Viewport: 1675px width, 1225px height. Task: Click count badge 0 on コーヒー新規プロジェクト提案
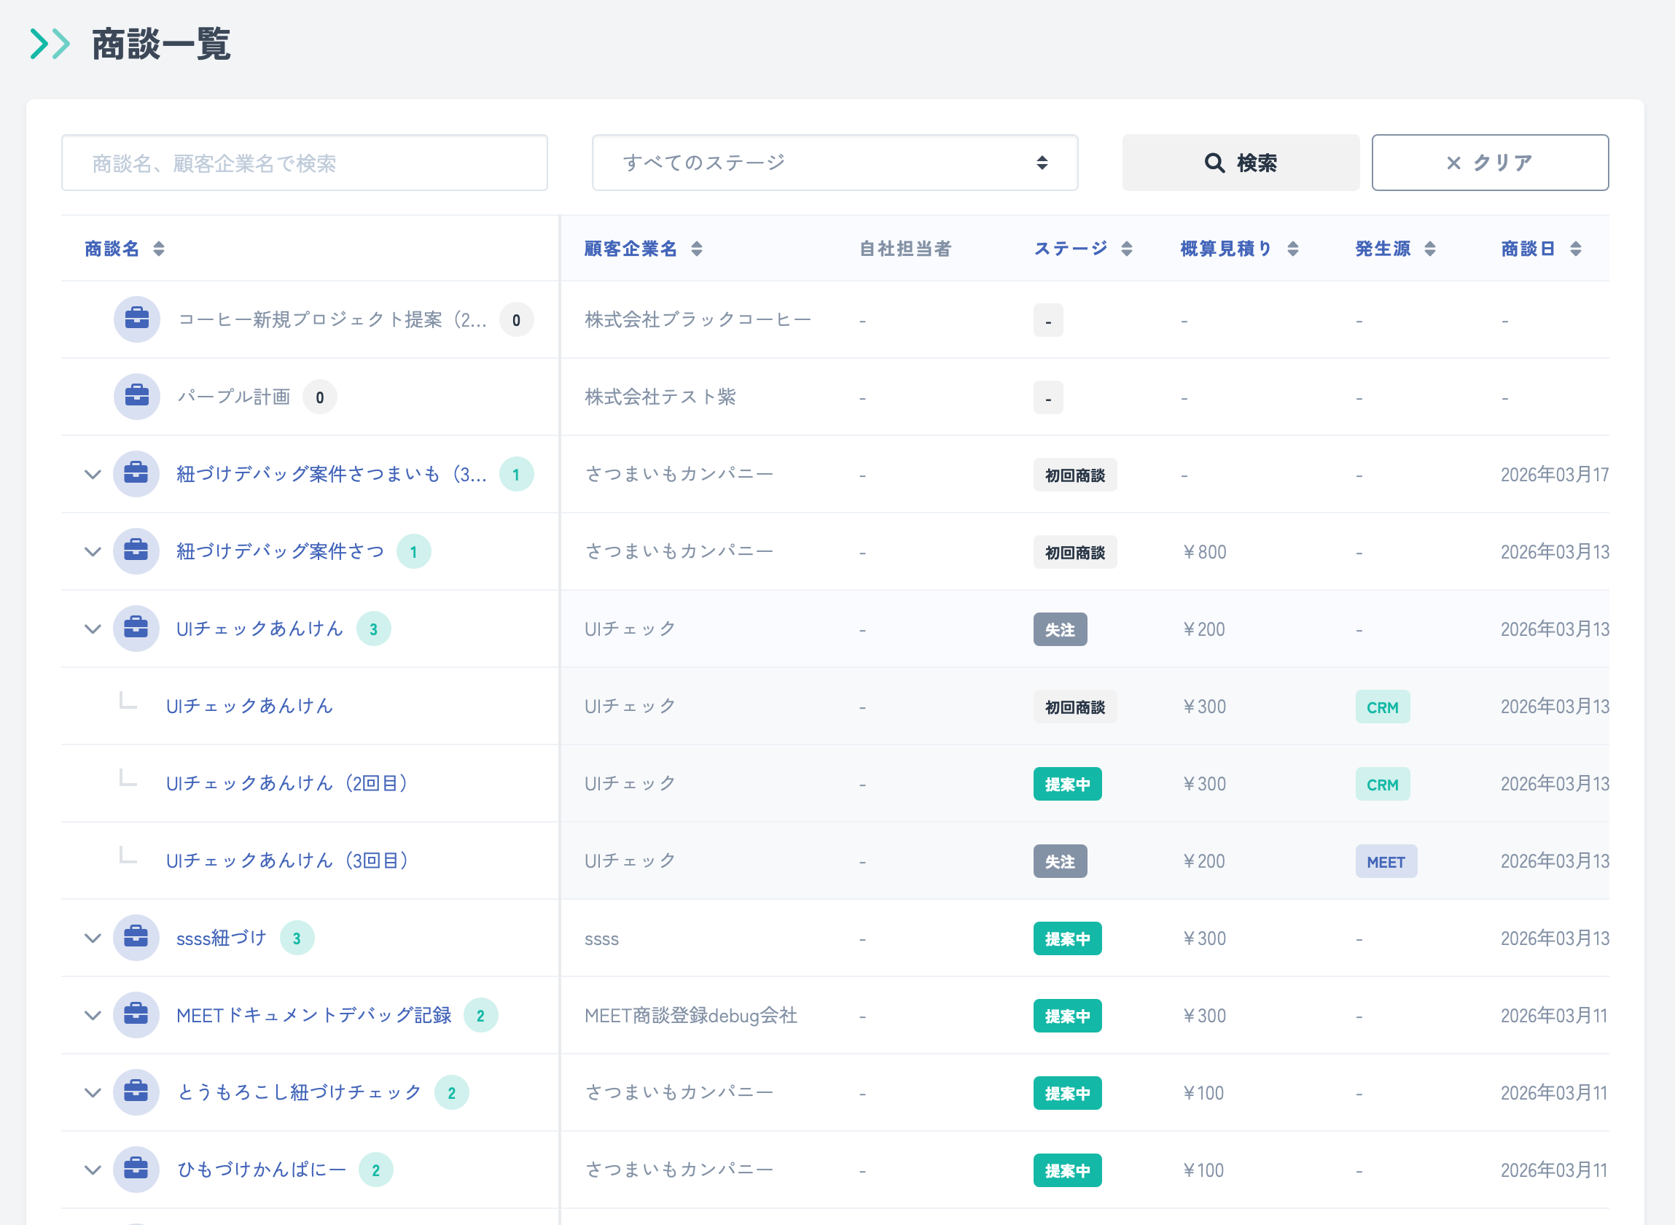[517, 319]
